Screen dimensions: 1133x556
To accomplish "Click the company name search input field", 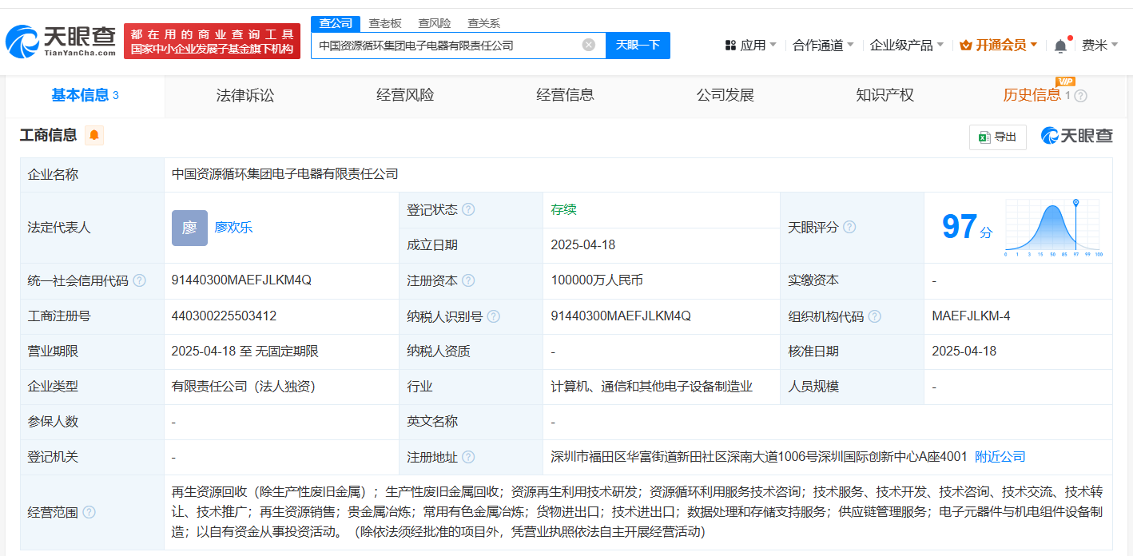I will click(x=446, y=46).
